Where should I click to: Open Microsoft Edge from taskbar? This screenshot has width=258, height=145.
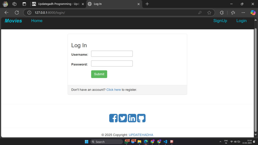click(146, 142)
